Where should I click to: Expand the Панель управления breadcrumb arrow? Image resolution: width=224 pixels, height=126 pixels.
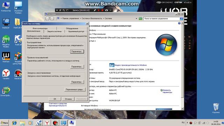click(x=80, y=19)
